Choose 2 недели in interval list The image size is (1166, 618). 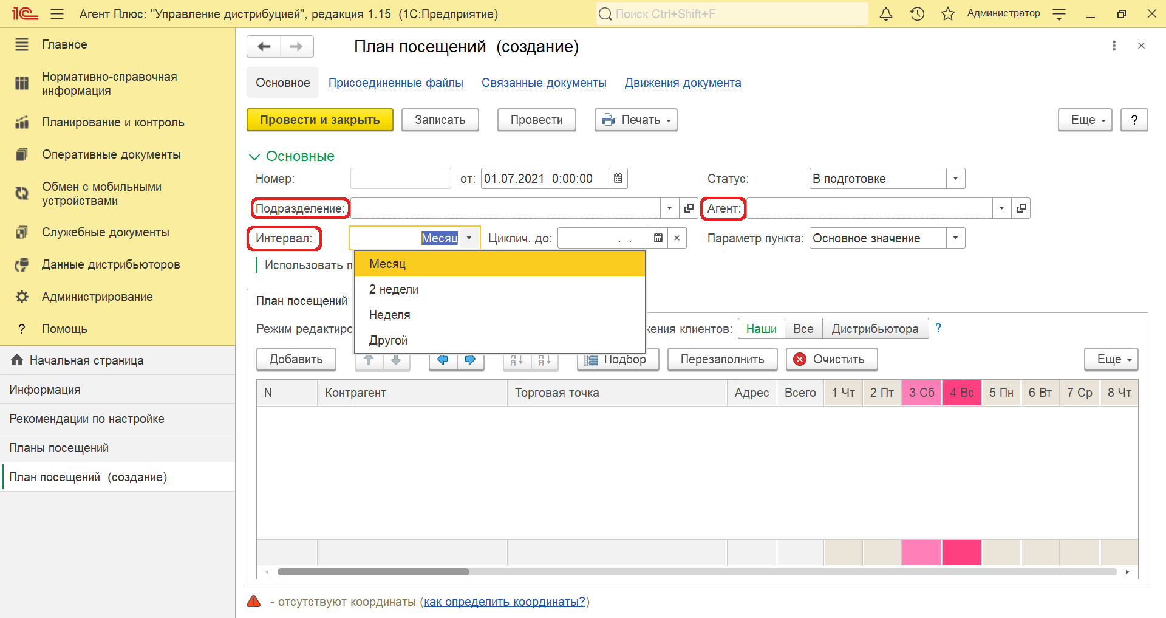point(499,289)
